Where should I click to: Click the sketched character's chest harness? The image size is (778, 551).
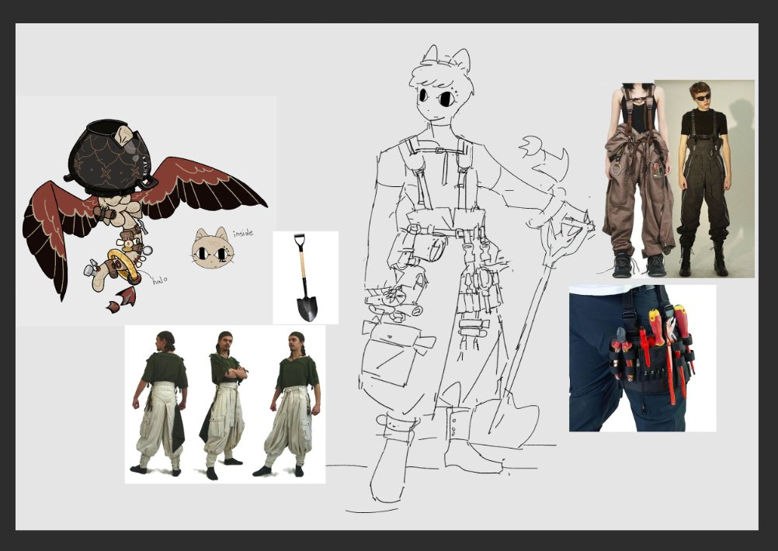[x=437, y=178]
